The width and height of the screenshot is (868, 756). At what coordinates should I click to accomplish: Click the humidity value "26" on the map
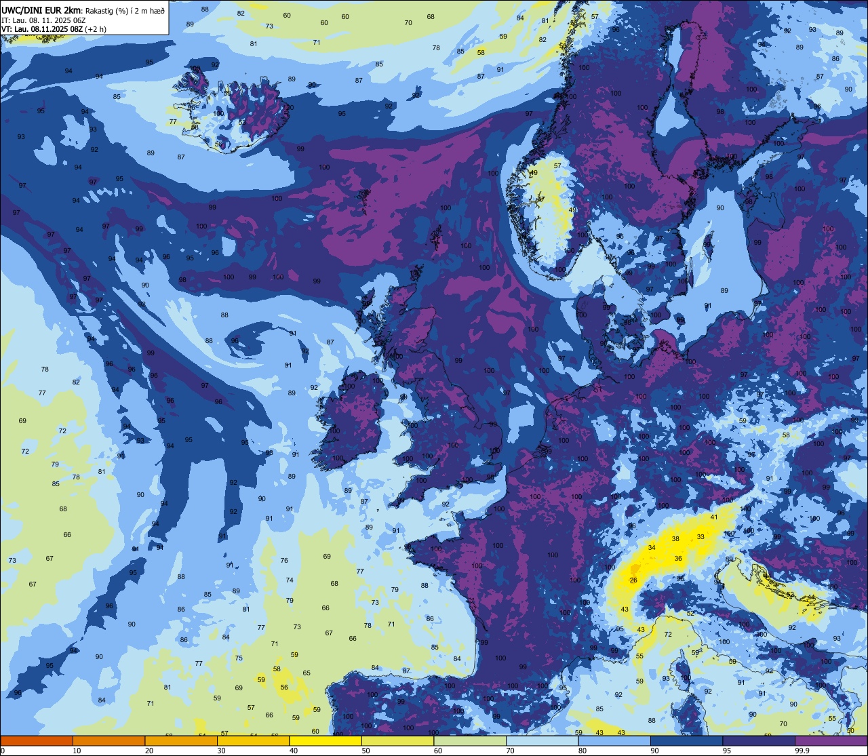pos(633,580)
